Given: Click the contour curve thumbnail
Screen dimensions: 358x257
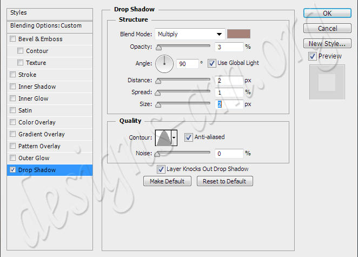Looking at the screenshot, I should [x=163, y=138].
